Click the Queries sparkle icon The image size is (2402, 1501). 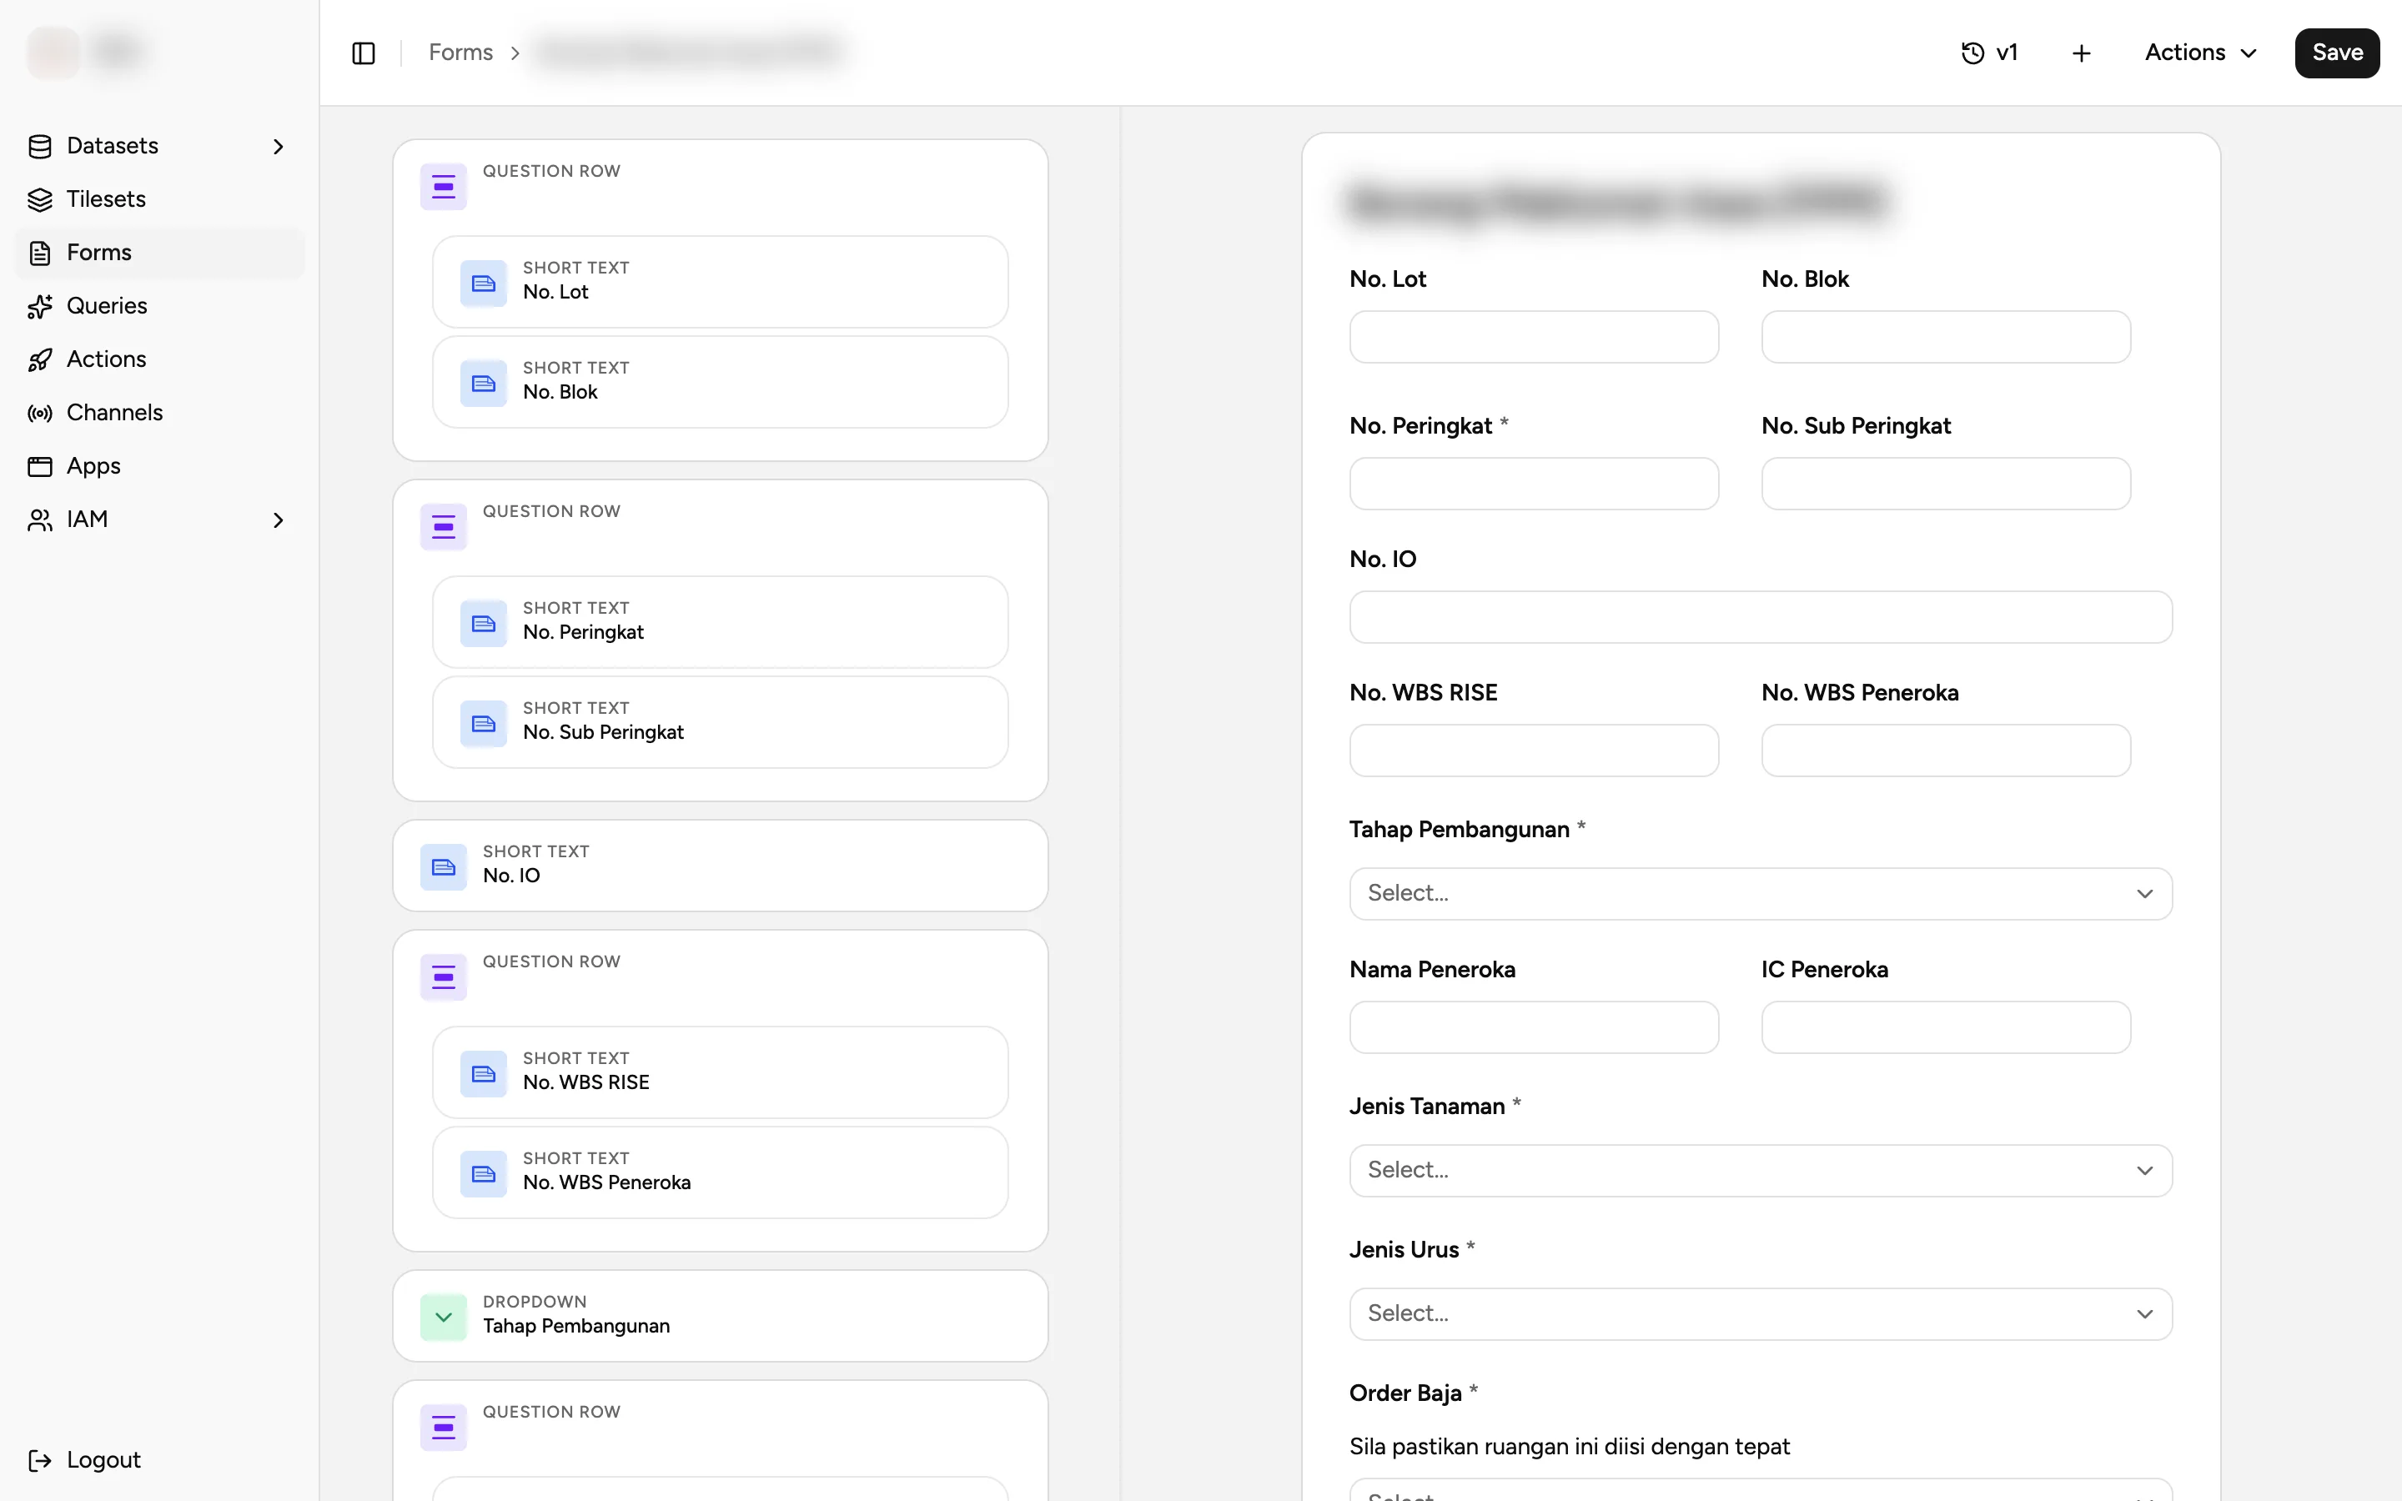coord(40,307)
